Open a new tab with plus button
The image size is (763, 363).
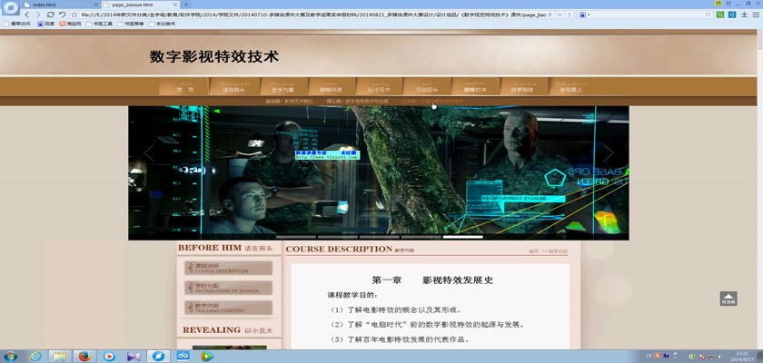(186, 5)
